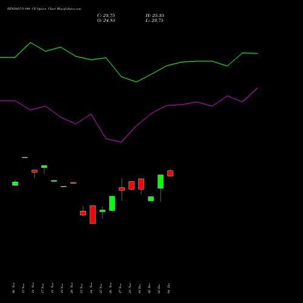Viewport: 303px width, 303px height.
Task: Select the high value H: 25.35
Action: (x=155, y=16)
